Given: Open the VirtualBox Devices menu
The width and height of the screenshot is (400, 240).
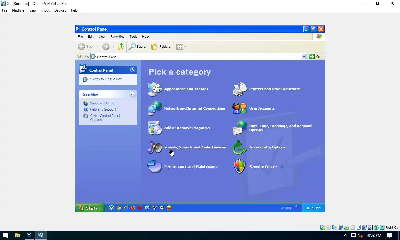Looking at the screenshot, I should (x=60, y=10).
